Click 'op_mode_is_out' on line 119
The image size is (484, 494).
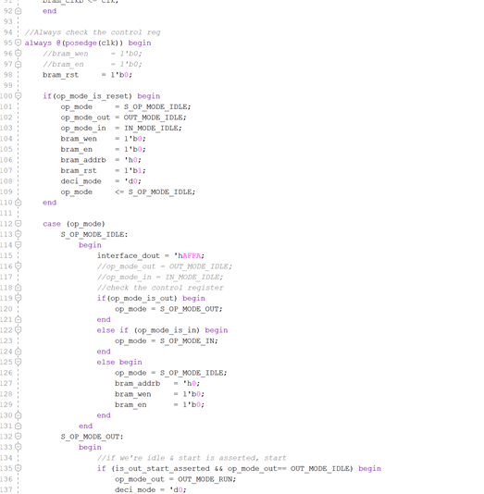click(x=142, y=299)
